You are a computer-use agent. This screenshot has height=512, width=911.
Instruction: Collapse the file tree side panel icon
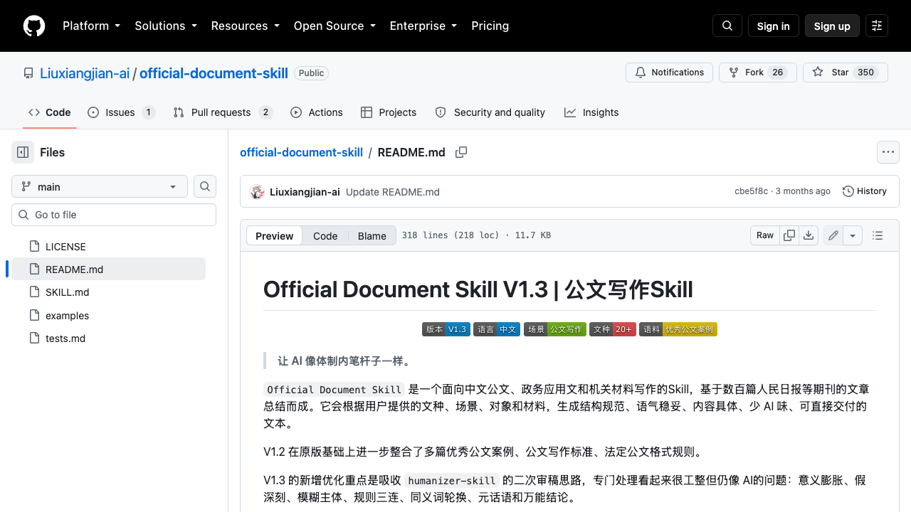click(x=23, y=152)
